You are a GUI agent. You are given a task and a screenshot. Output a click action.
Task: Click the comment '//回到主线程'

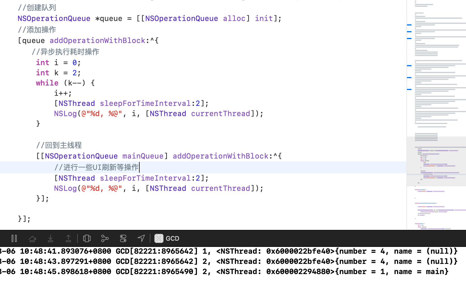59,145
